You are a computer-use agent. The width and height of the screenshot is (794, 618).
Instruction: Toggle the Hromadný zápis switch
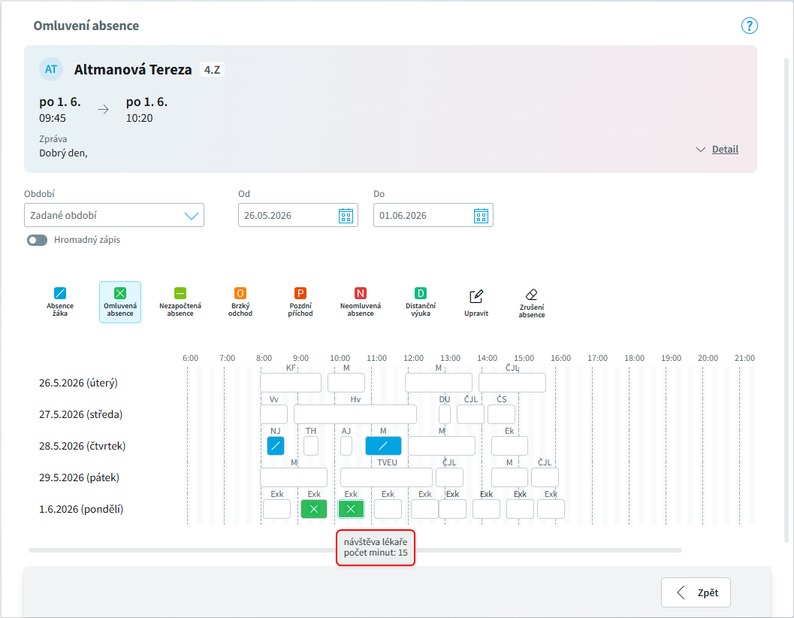(x=37, y=240)
